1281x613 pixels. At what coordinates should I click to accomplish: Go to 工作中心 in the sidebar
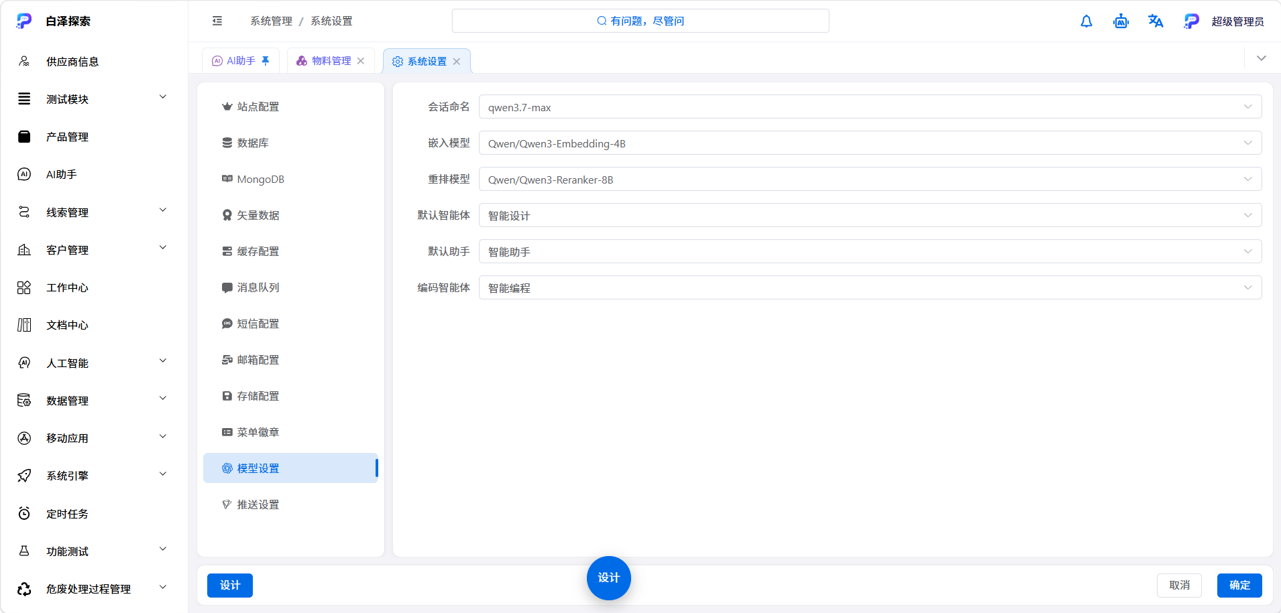[94, 287]
